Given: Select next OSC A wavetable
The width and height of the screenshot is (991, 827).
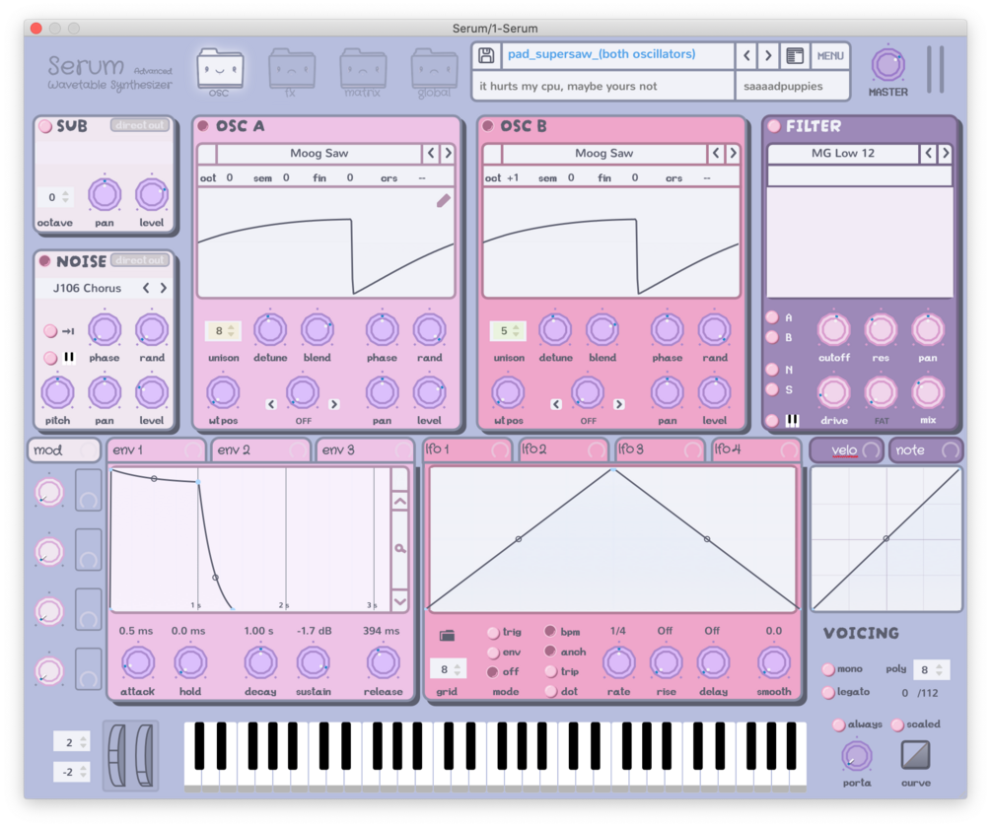Looking at the screenshot, I should (x=448, y=153).
